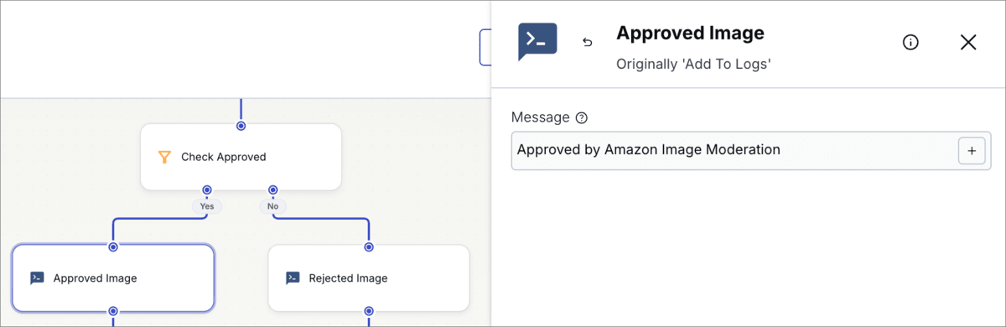The height and width of the screenshot is (327, 1006).
Task: Select the Check Approved node
Action: pos(241,157)
